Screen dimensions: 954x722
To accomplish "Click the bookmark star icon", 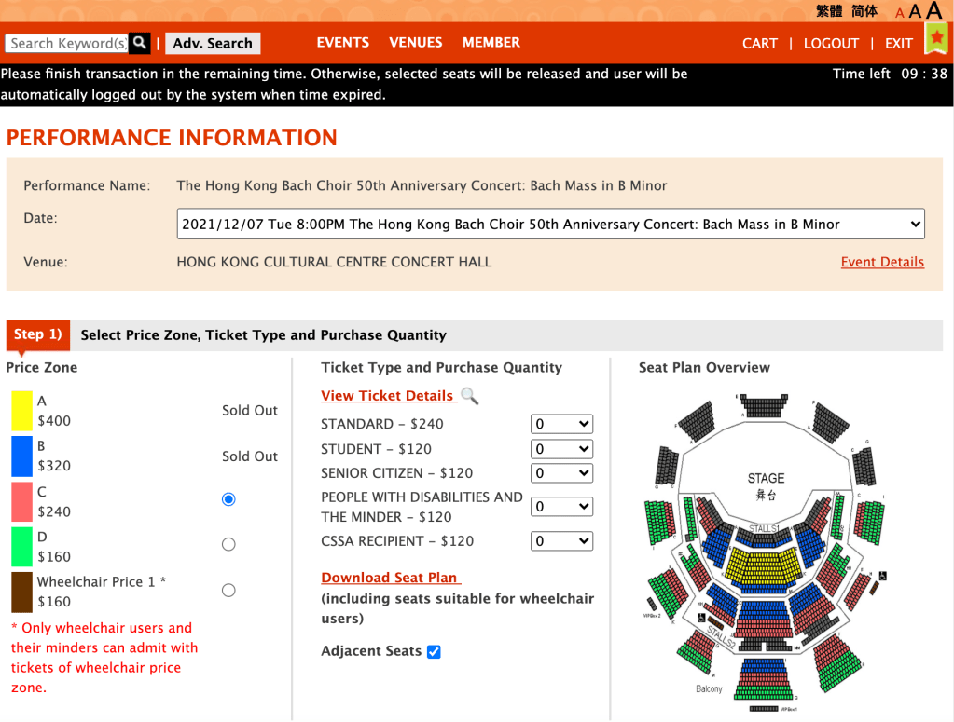I will coord(935,39).
